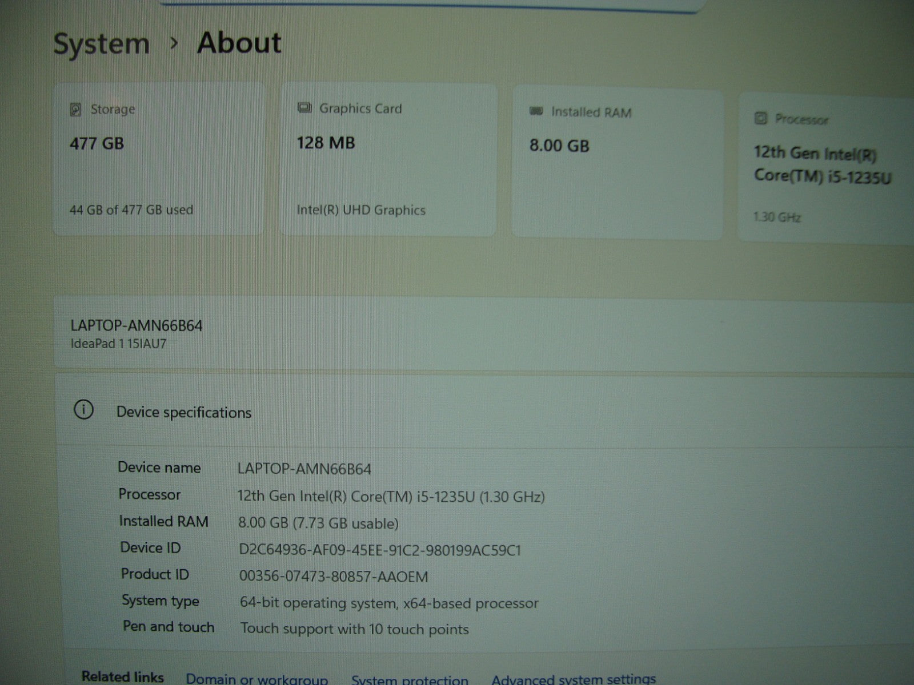The width and height of the screenshot is (914, 685).
Task: Click the 44 GB of 477 GB used text
Action: click(131, 209)
